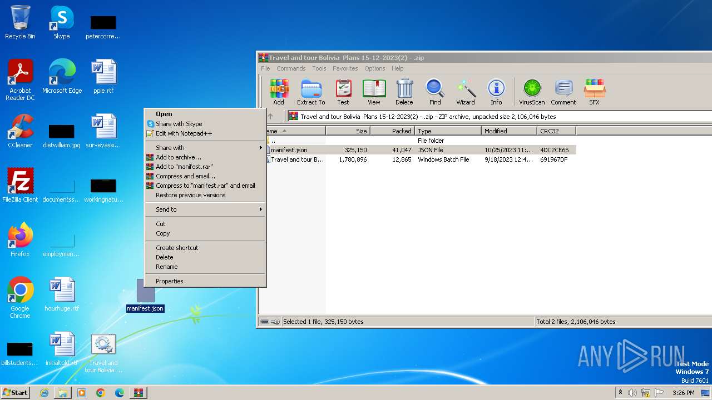712x400 pixels.
Task: Launch Firefox desktop shortcut
Action: [x=20, y=240]
